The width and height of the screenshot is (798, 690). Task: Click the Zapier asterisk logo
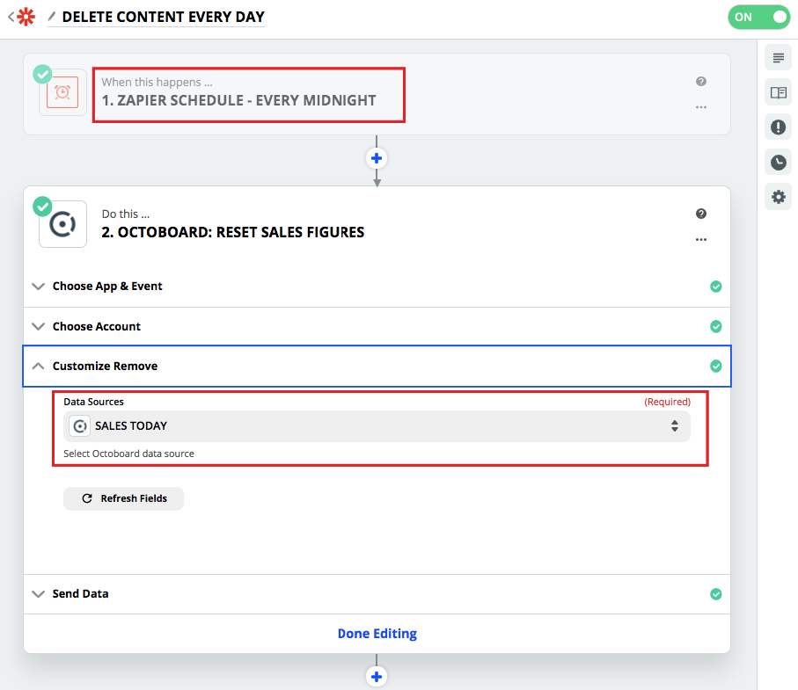click(26, 17)
